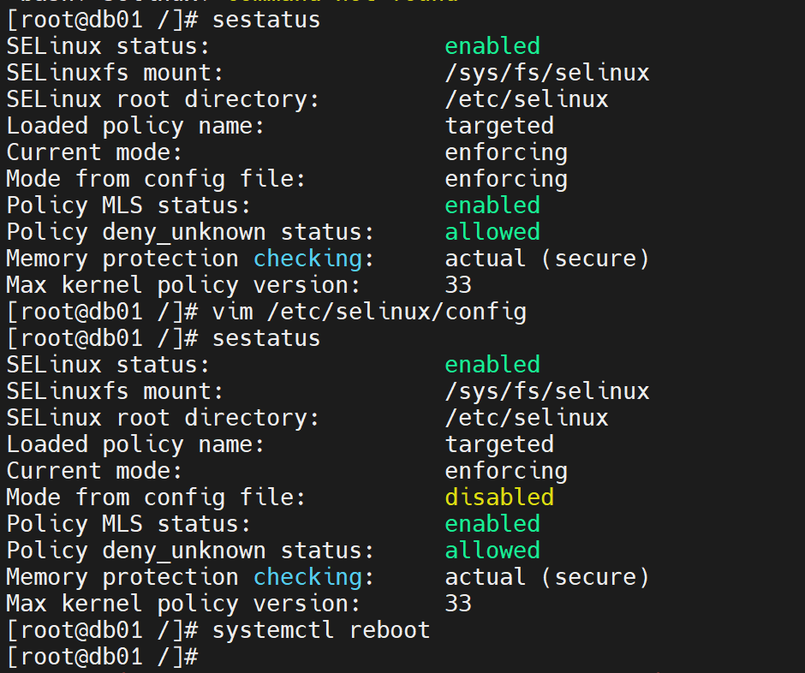Click "SELinux root directory:" label in second output

point(163,419)
